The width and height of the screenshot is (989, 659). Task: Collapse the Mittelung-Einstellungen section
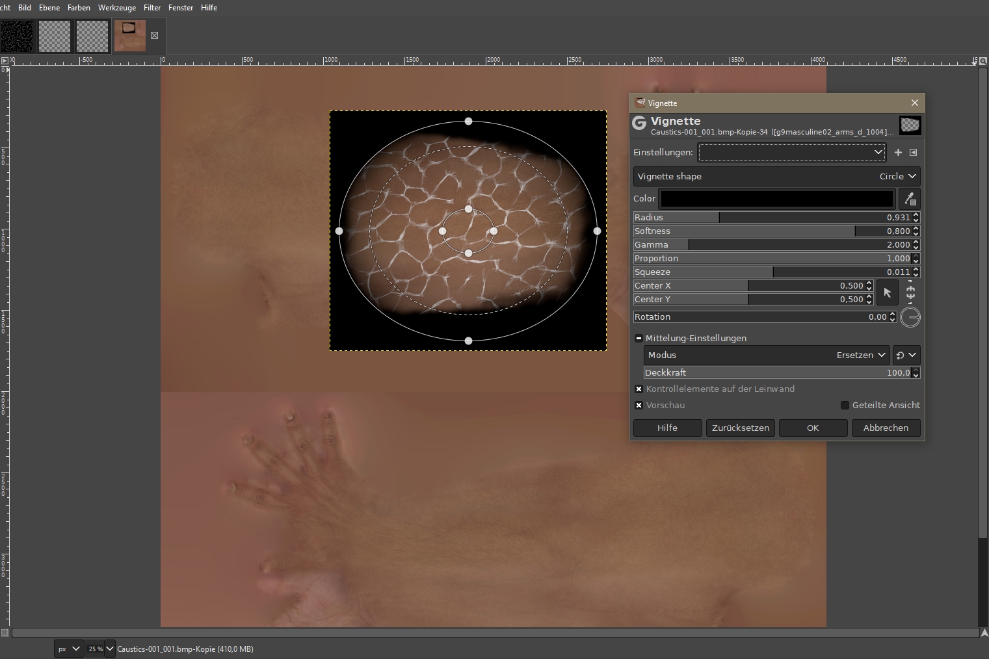coord(639,338)
